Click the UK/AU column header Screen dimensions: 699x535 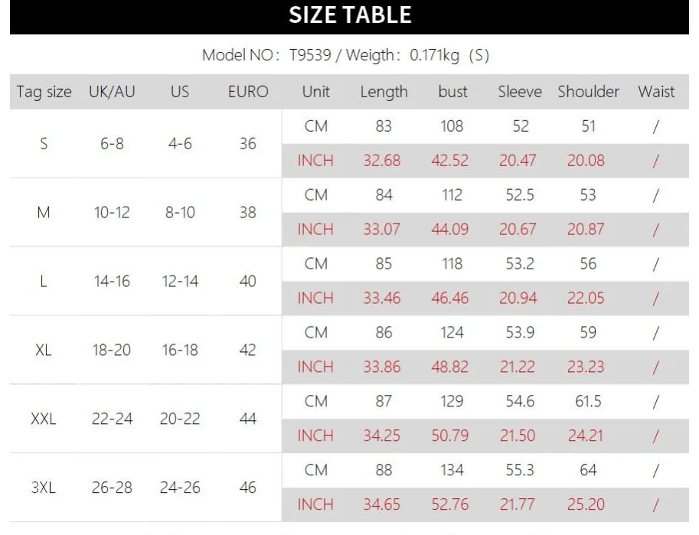pyautogui.click(x=112, y=92)
